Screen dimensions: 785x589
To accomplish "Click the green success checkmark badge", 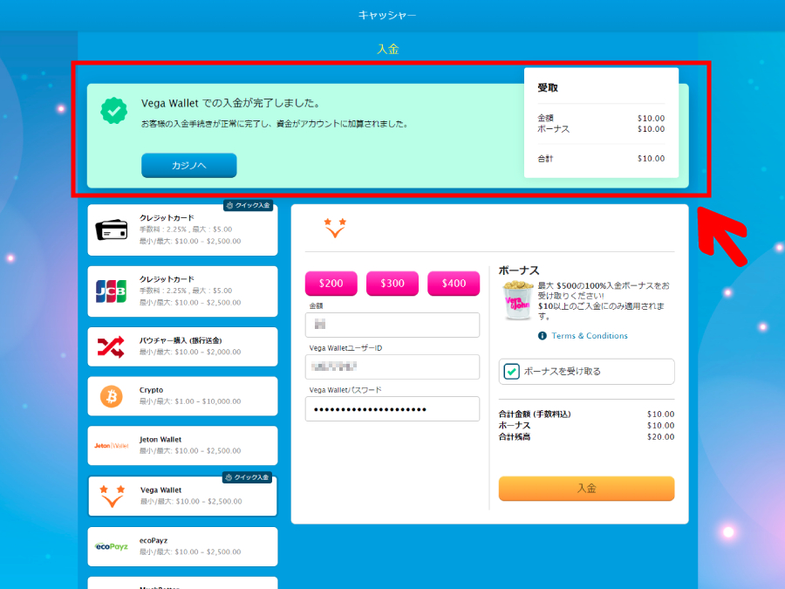I will [114, 110].
